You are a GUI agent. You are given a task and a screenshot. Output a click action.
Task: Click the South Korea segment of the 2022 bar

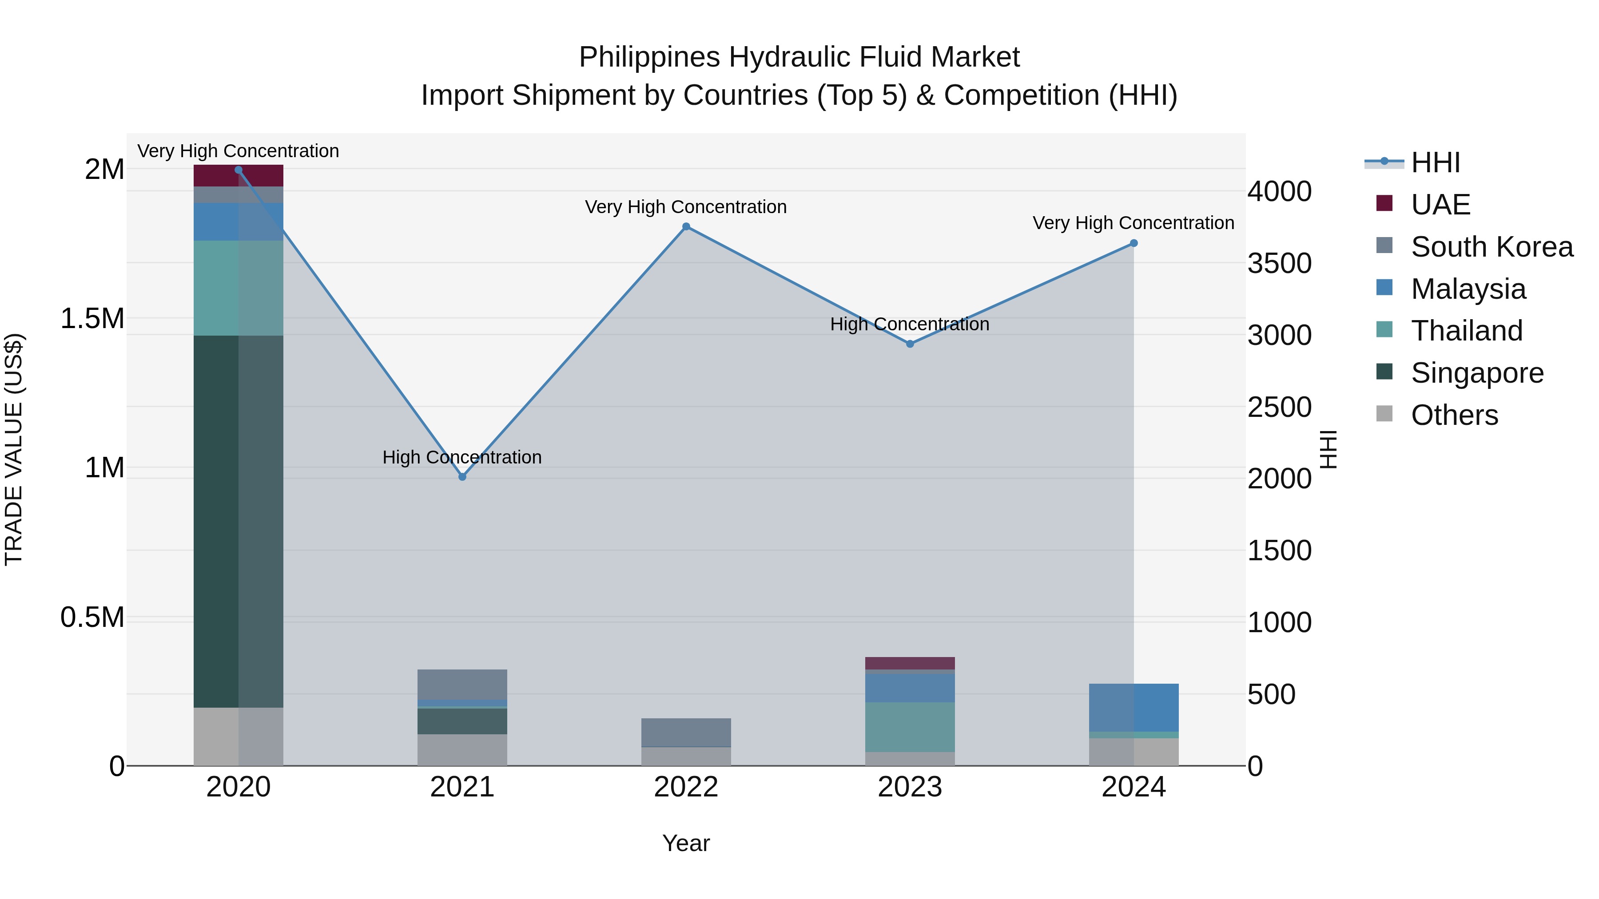click(686, 732)
